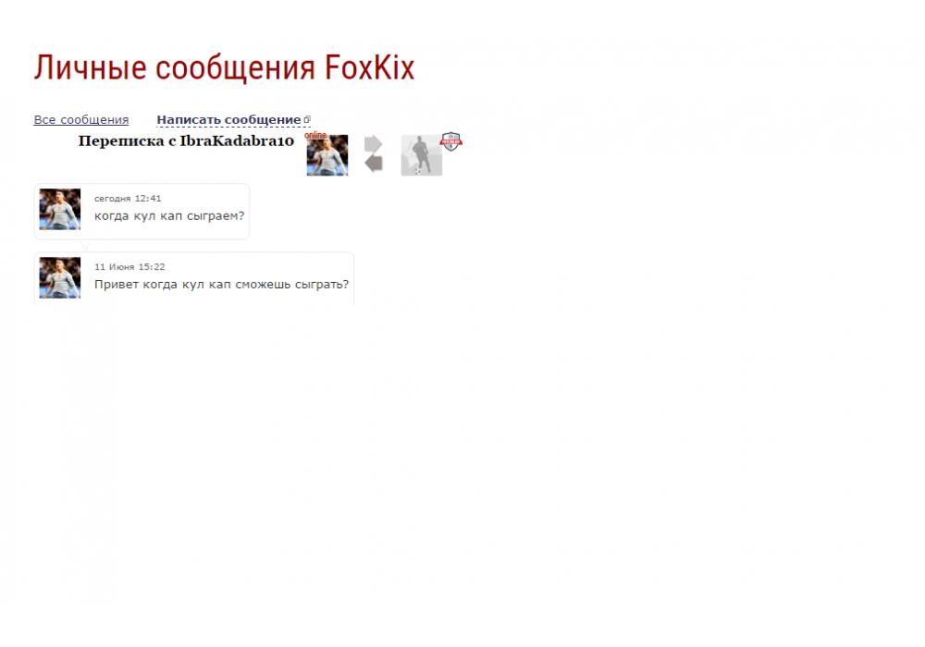Click the 'сегодня 12:41' timestamp
The image size is (925, 647).
(x=128, y=199)
